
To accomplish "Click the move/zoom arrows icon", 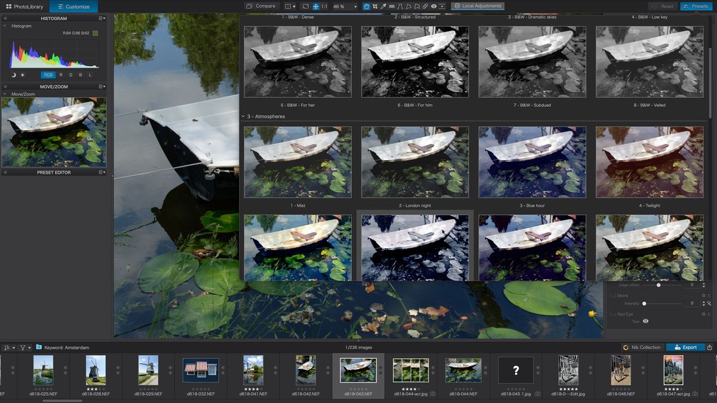I will pos(315,6).
